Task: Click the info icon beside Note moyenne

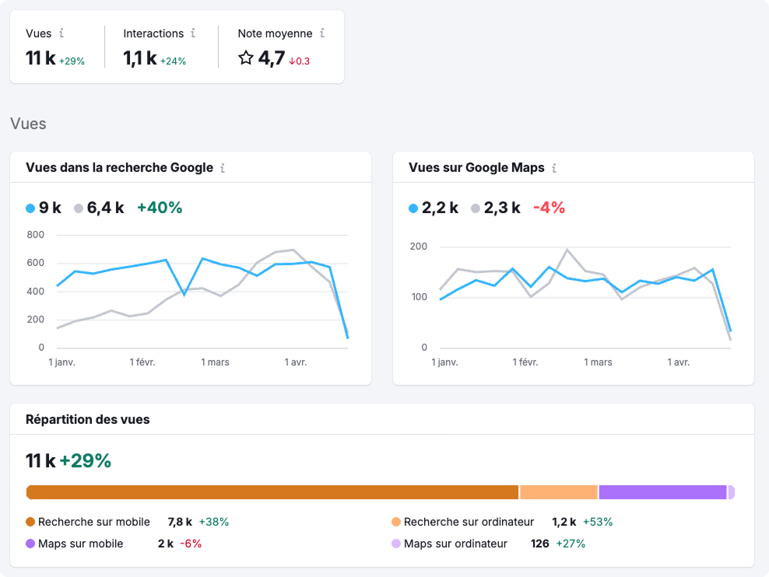Action: click(x=321, y=33)
